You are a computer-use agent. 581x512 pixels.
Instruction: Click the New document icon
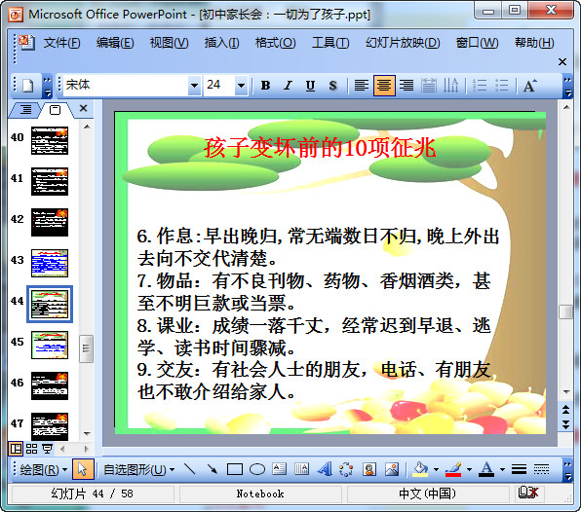click(x=28, y=86)
